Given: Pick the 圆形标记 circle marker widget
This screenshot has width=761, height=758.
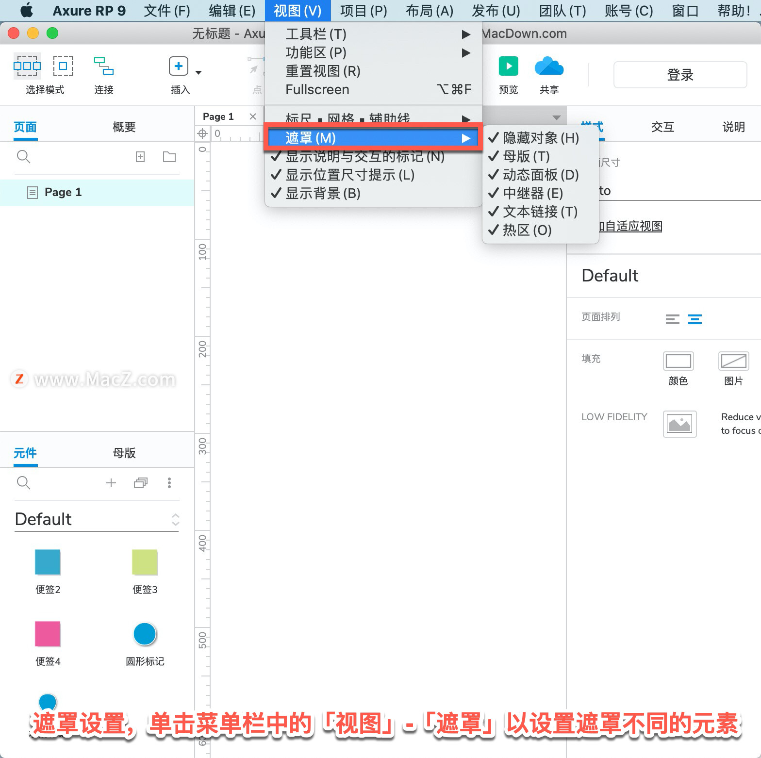Looking at the screenshot, I should 145,634.
